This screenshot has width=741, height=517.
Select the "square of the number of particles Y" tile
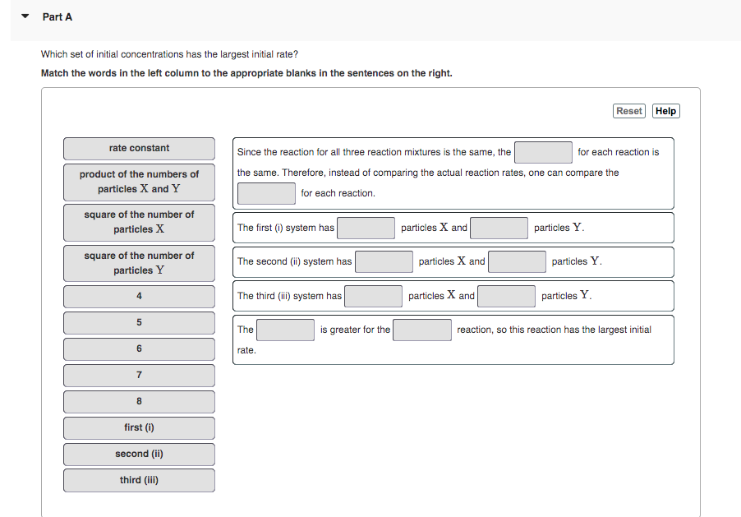tap(138, 263)
